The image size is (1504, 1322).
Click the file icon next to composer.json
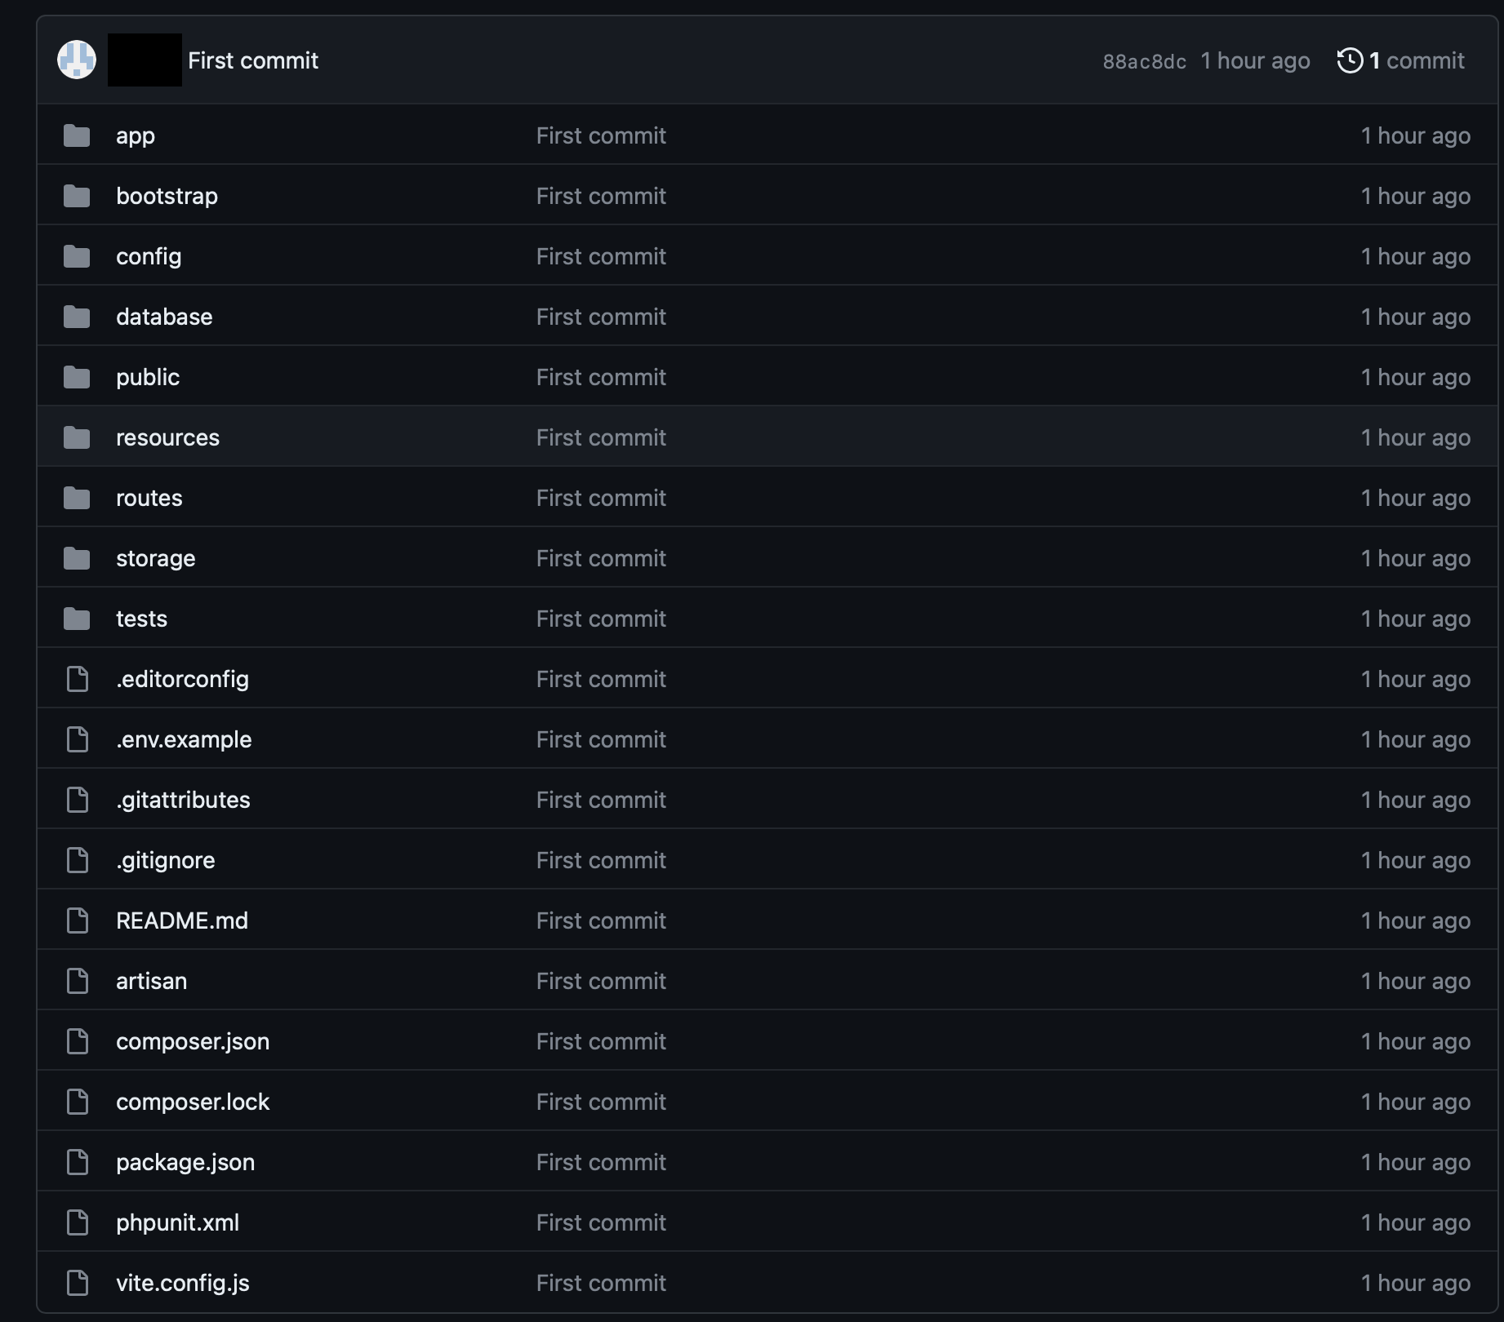coord(78,1041)
